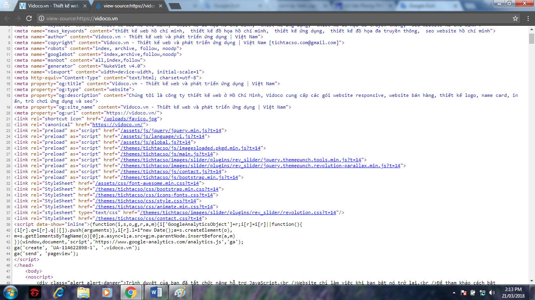The image size is (535, 300).
Task: Go back to the previous page
Action: tap(7, 18)
